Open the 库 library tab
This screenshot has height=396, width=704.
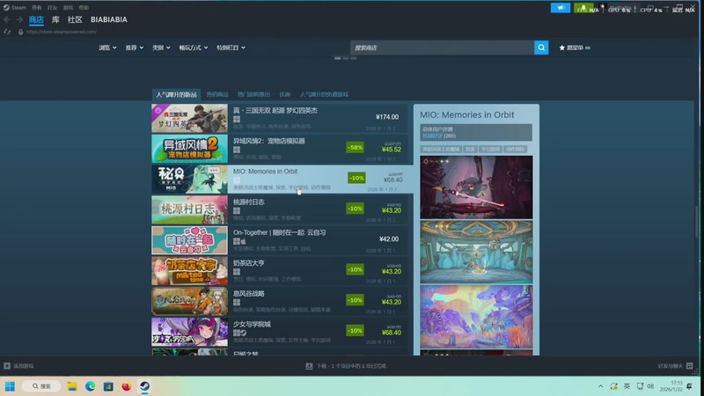55,19
